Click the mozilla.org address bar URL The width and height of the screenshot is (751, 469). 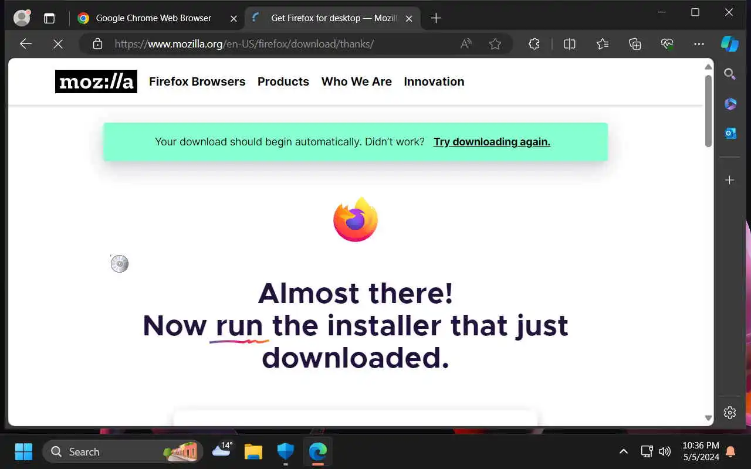pyautogui.click(x=244, y=44)
